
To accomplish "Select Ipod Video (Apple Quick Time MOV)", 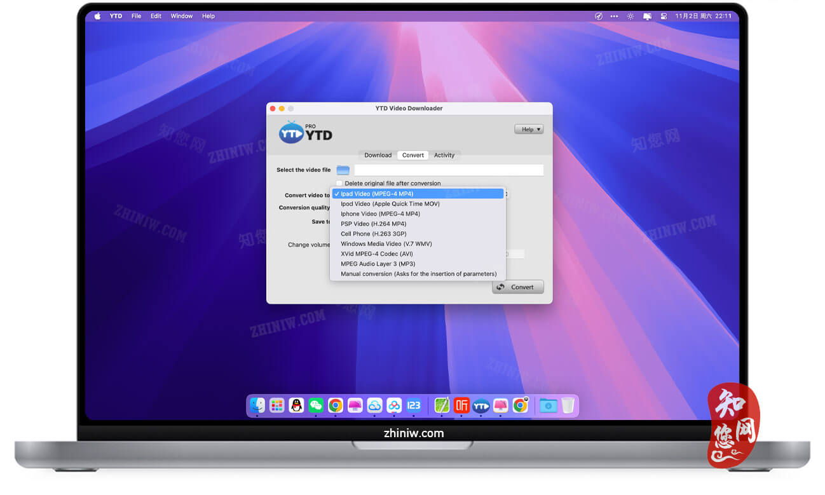I will (x=418, y=204).
